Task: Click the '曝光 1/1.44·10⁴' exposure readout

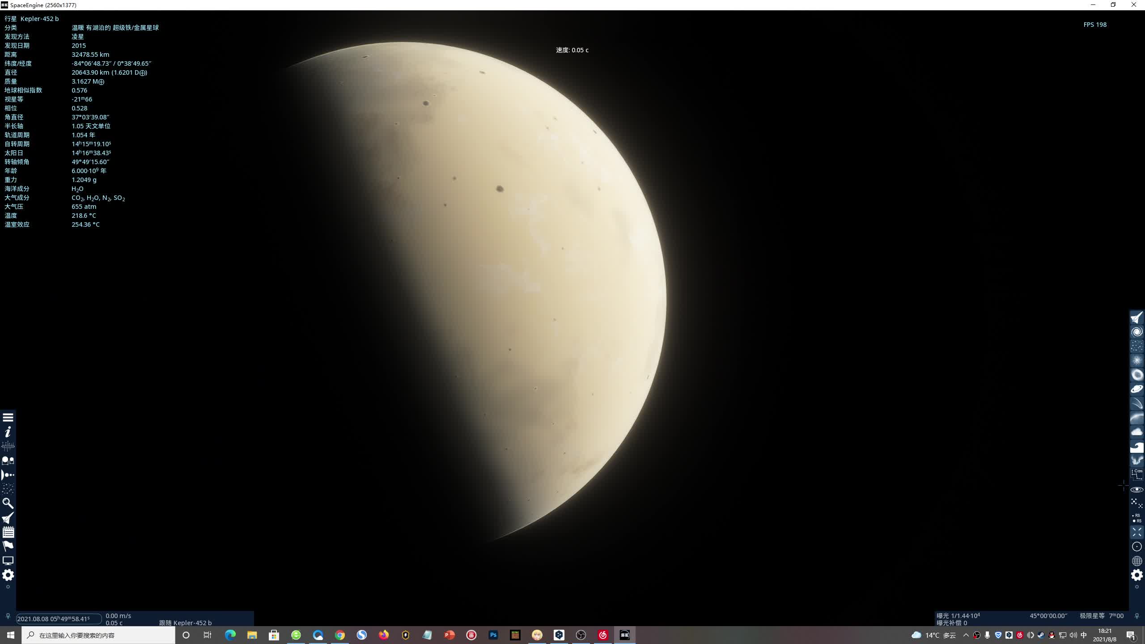Action: (x=958, y=616)
